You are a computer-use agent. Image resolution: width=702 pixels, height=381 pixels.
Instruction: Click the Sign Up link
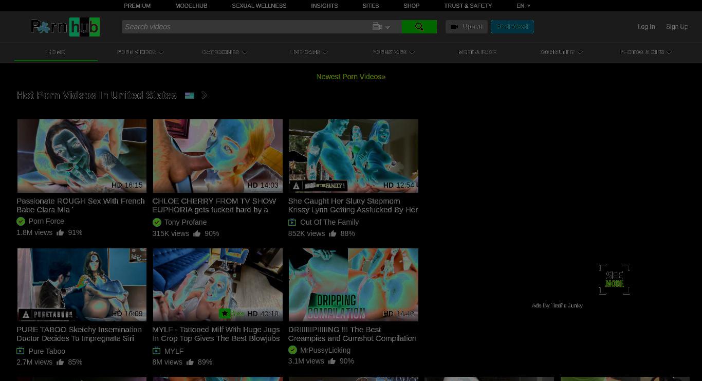(677, 27)
